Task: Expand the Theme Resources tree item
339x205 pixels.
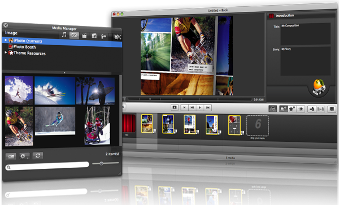Action: pos(6,53)
